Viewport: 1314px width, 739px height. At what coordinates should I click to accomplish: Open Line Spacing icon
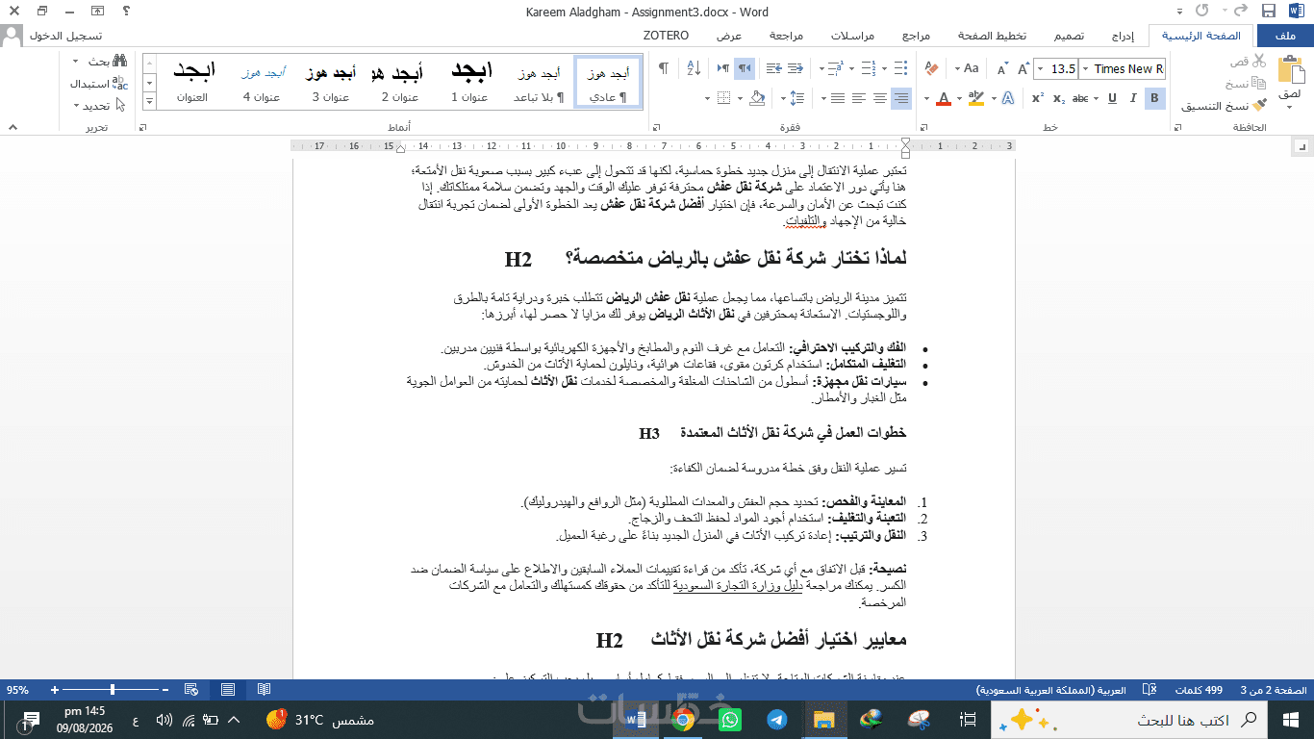click(x=796, y=98)
